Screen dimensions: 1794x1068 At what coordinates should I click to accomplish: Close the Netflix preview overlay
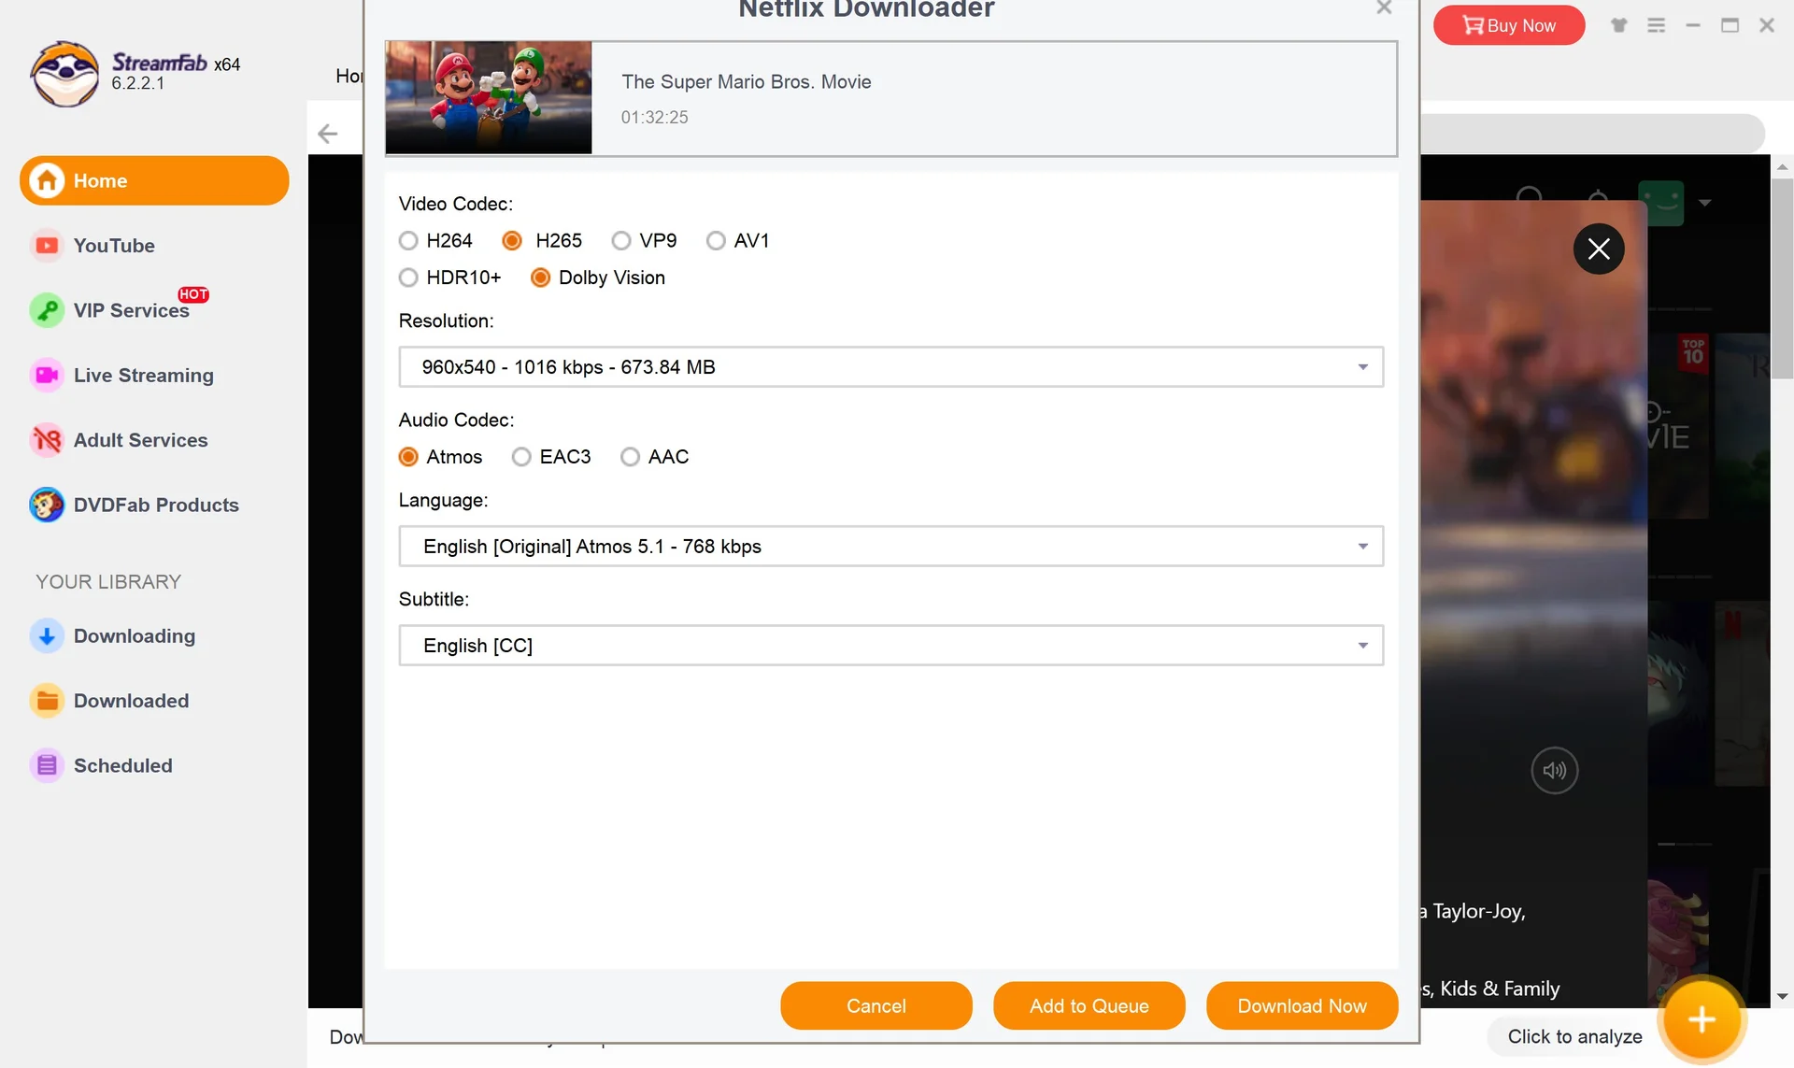pyautogui.click(x=1599, y=249)
